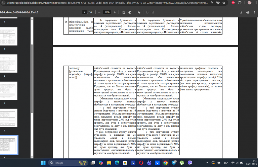Screen dimensions: 258x167
Task: Zoom out with the minus button
Action: pos(99,12)
